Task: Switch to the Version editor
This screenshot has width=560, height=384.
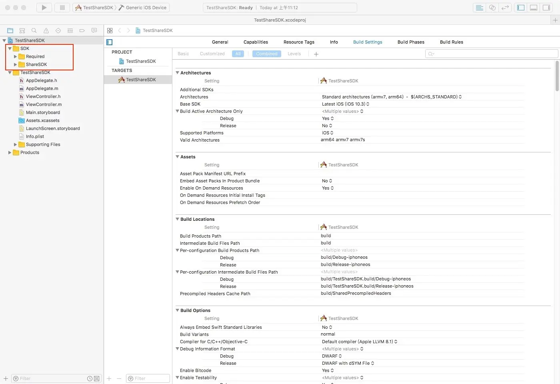Action: pyautogui.click(x=505, y=8)
